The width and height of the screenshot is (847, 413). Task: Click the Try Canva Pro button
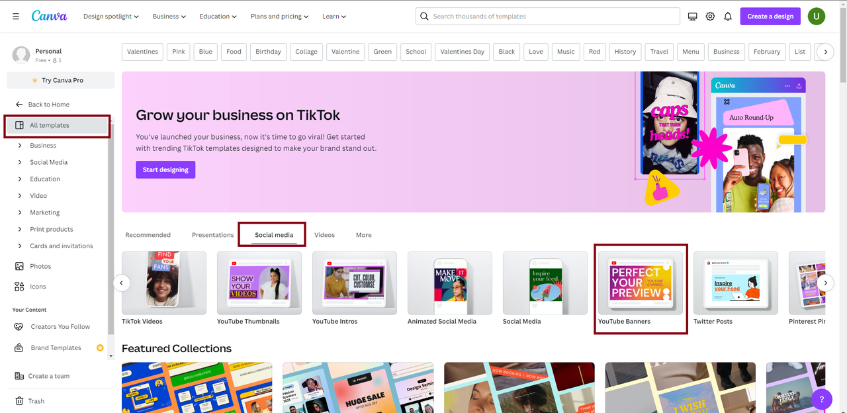61,80
